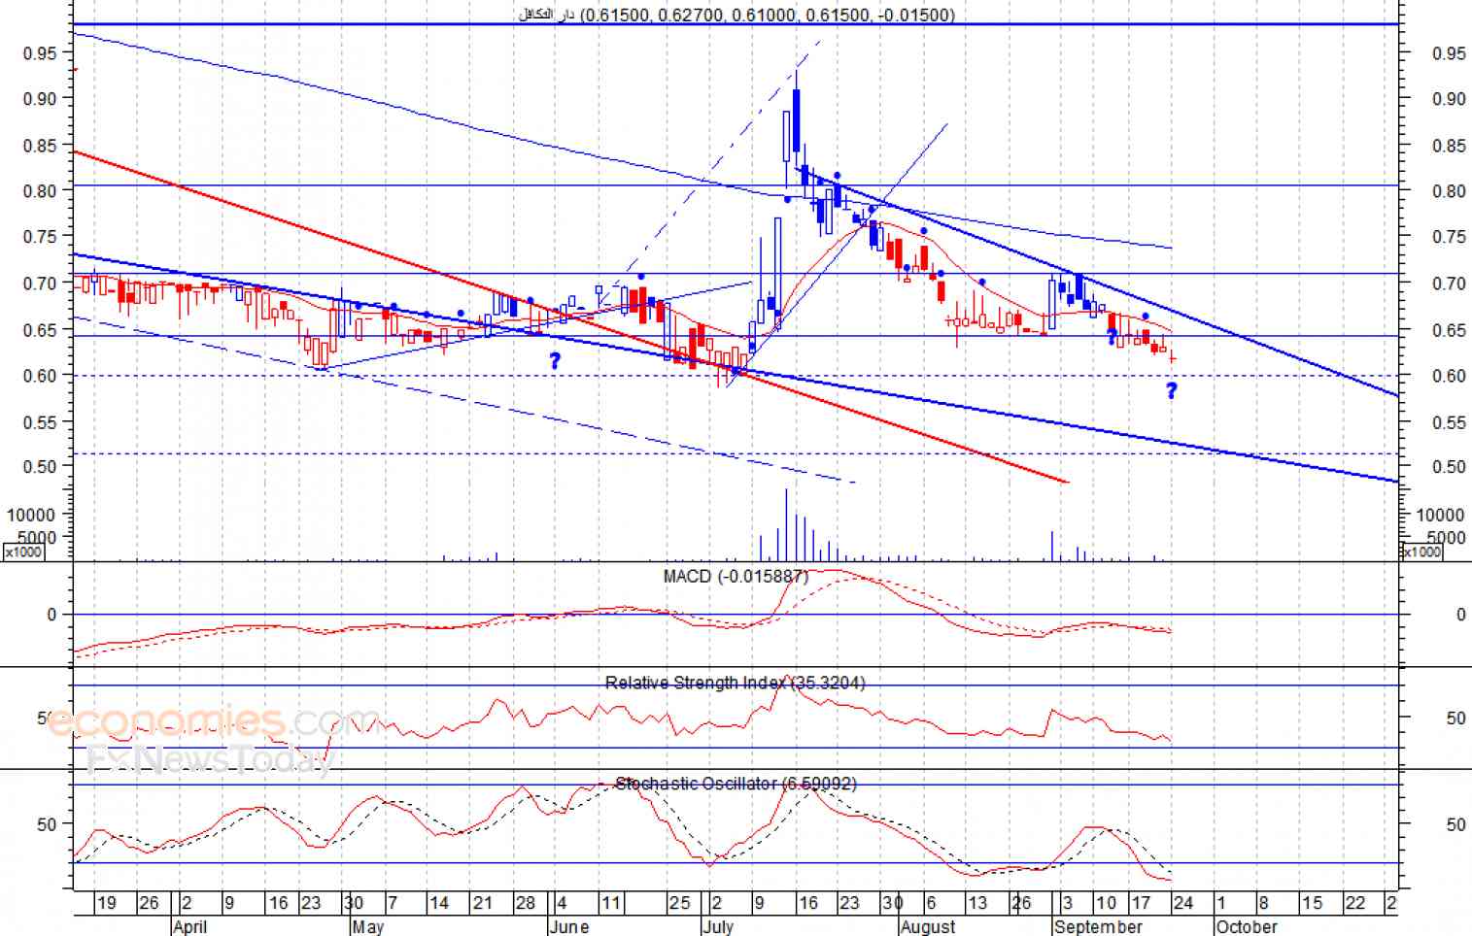Screen dimensions: 1472x936
Task: Click the 0.55 price label on right axis
Action: coord(1449,422)
